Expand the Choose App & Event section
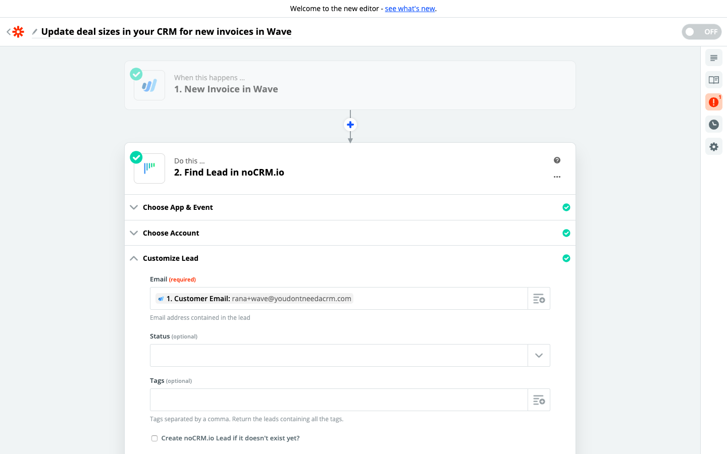Image resolution: width=727 pixels, height=454 pixels. point(178,207)
